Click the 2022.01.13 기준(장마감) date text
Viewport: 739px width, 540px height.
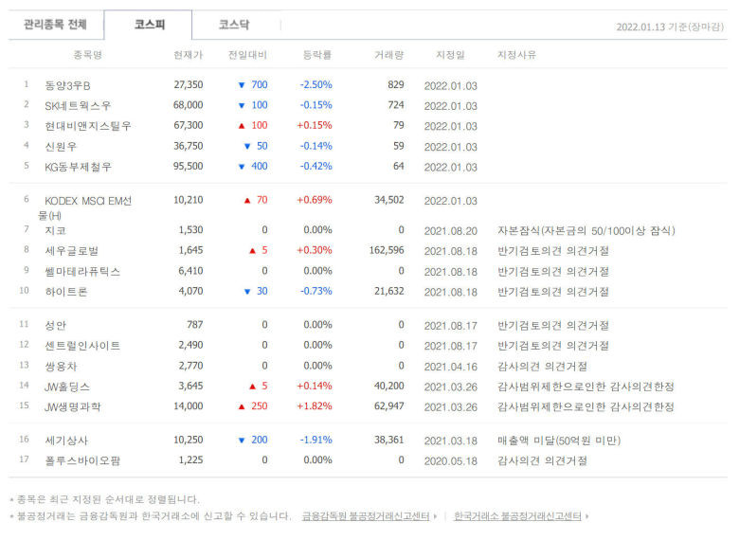pyautogui.click(x=670, y=27)
